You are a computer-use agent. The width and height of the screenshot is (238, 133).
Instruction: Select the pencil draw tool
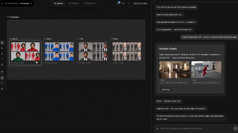[2, 54]
